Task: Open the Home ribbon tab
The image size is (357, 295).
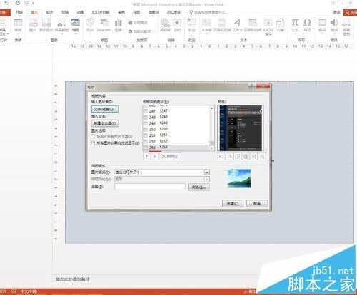Action: 19,12
